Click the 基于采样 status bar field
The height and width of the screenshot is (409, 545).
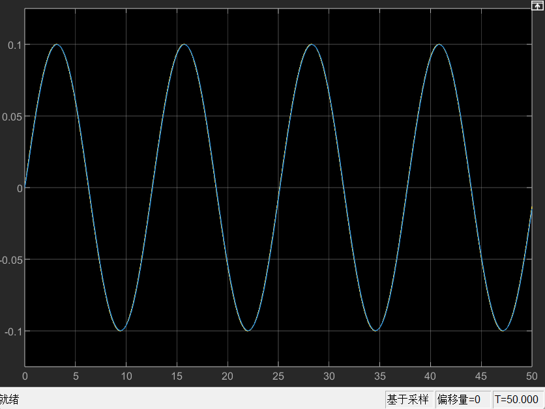(x=408, y=399)
